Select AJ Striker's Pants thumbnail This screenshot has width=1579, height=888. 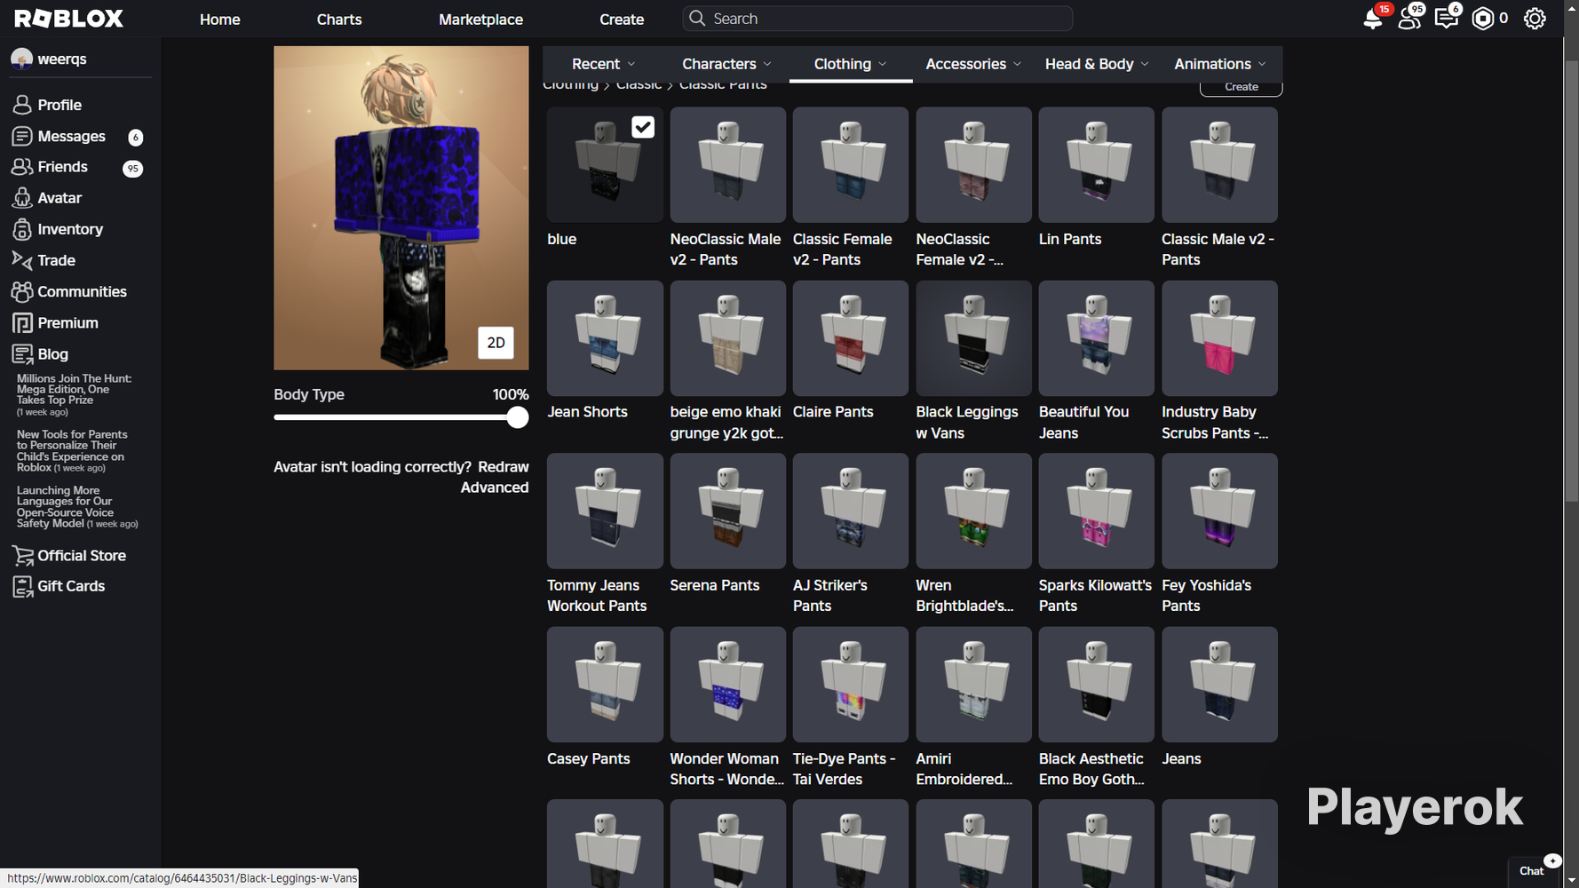point(850,511)
